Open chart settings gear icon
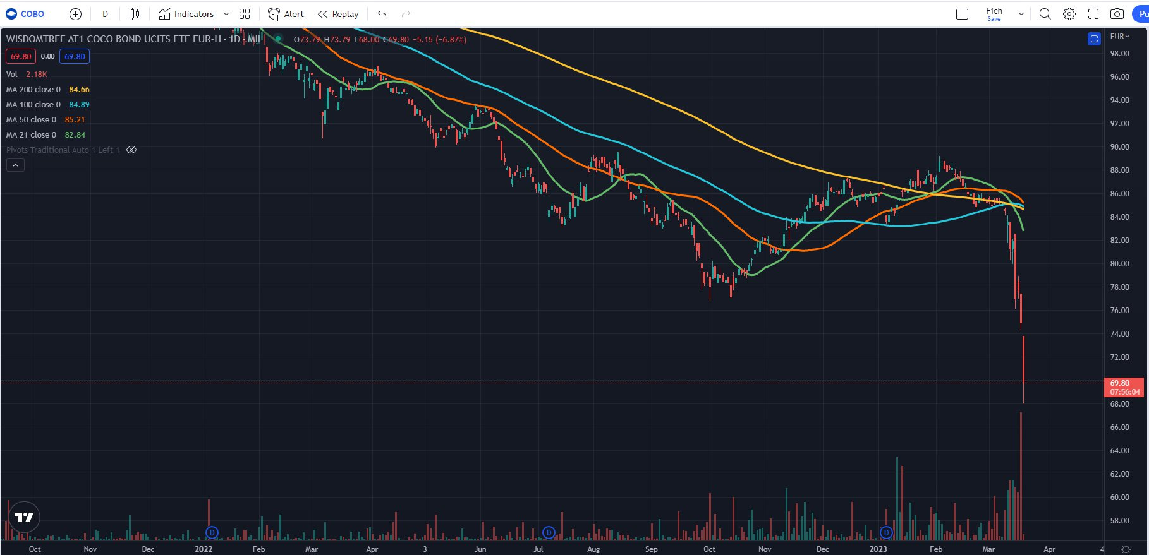Viewport: 1149px width, 555px height. point(1069,14)
